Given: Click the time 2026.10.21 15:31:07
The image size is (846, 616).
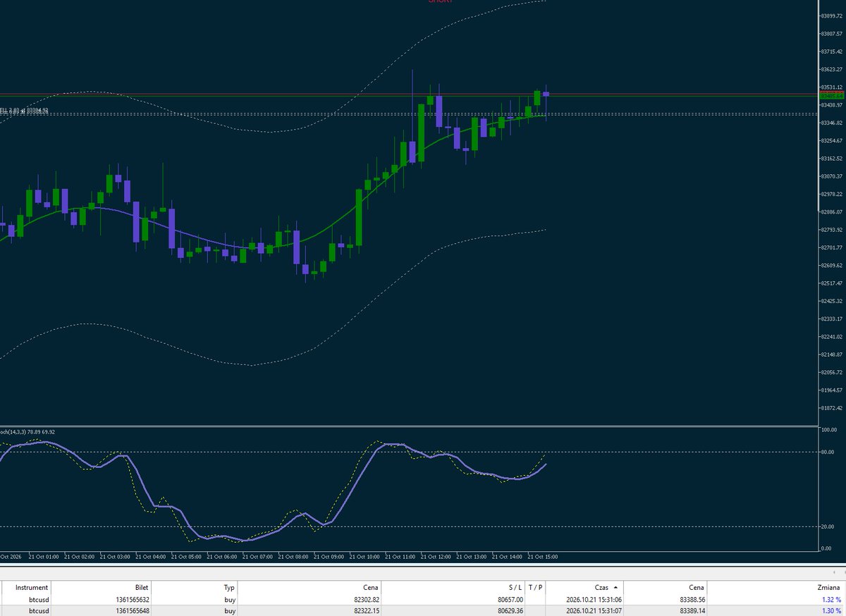Looking at the screenshot, I should pos(594,610).
